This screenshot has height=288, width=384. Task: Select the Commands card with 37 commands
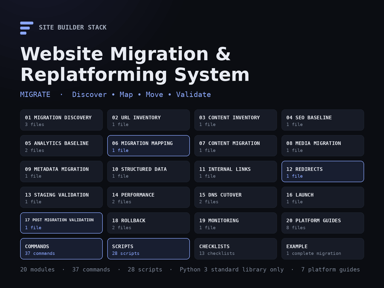point(61,249)
